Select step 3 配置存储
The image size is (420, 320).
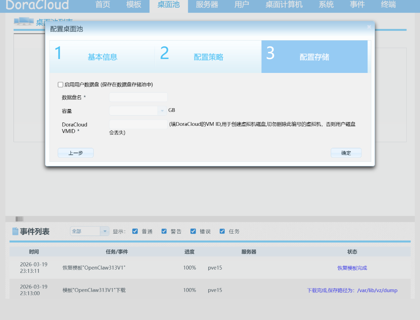314,57
